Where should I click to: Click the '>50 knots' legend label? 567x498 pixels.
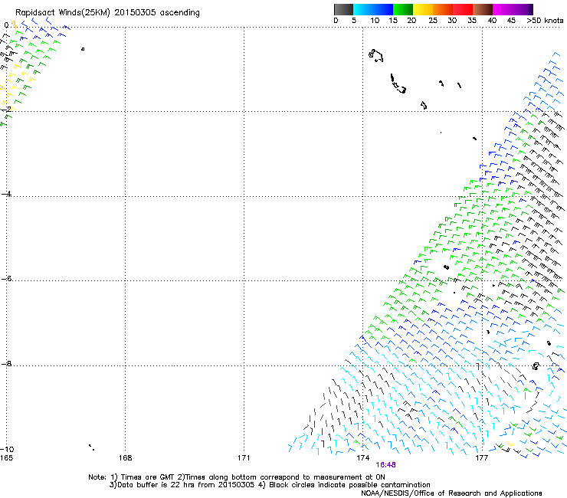[545, 21]
